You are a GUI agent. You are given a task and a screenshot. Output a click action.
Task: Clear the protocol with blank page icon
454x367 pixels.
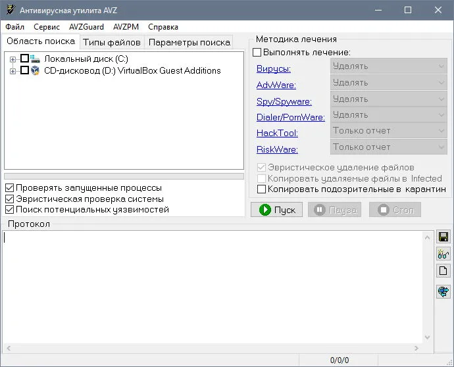pos(443,271)
